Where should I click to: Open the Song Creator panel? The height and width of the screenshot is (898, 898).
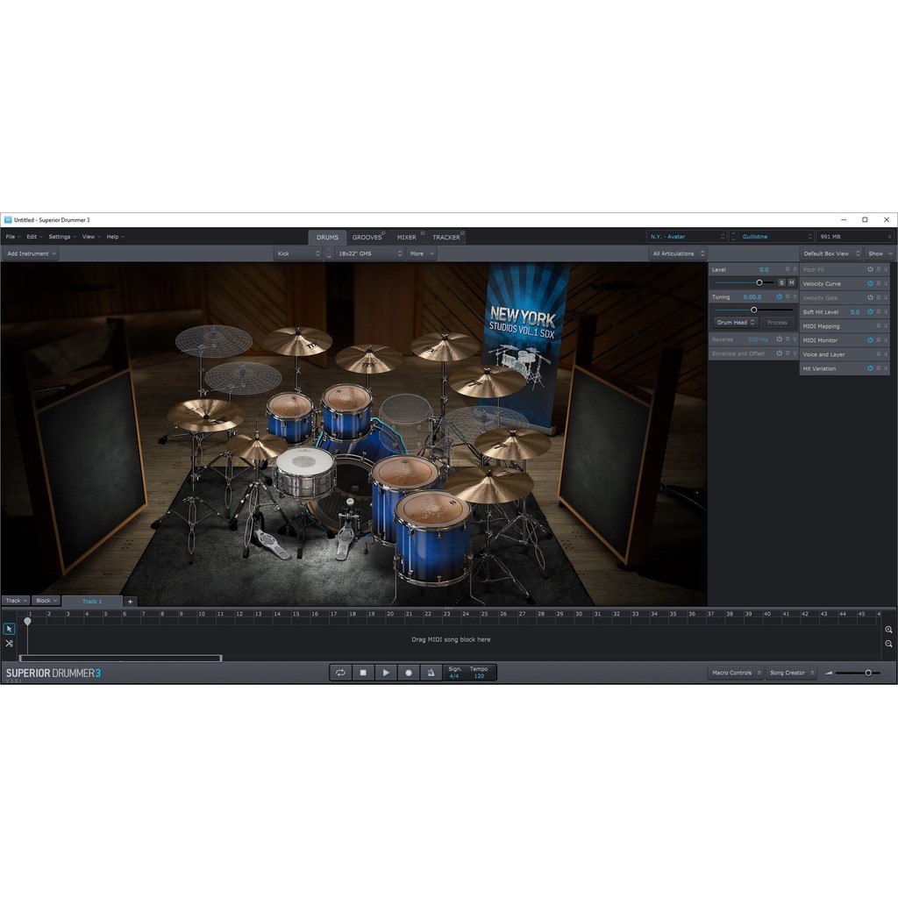[787, 673]
